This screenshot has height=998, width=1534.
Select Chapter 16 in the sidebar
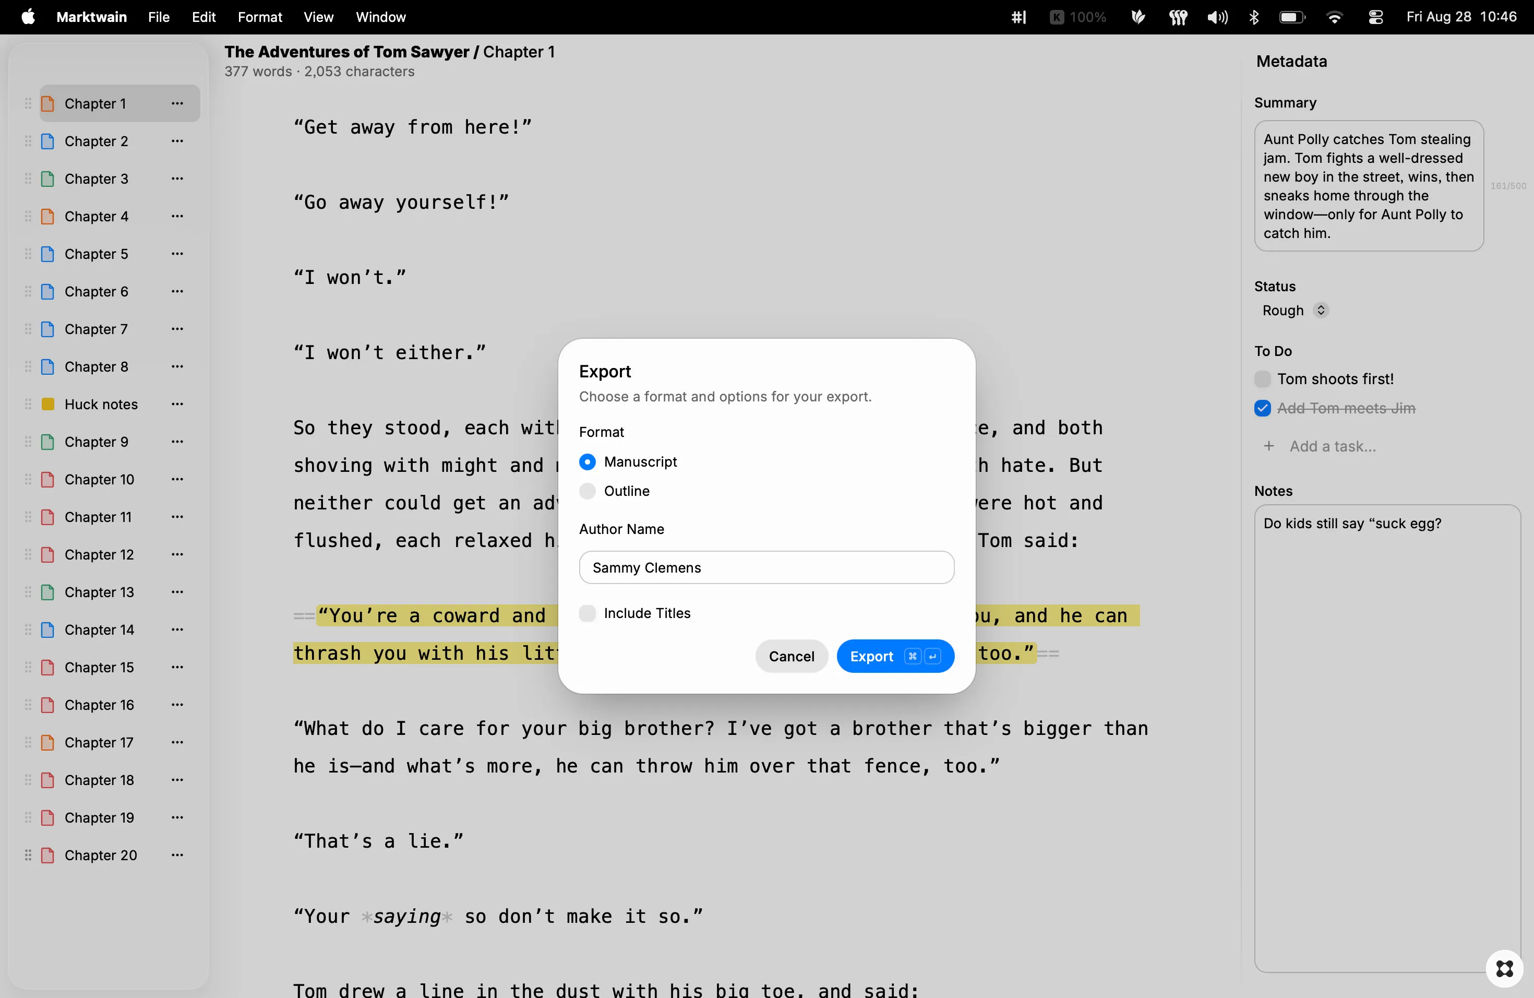120,705
